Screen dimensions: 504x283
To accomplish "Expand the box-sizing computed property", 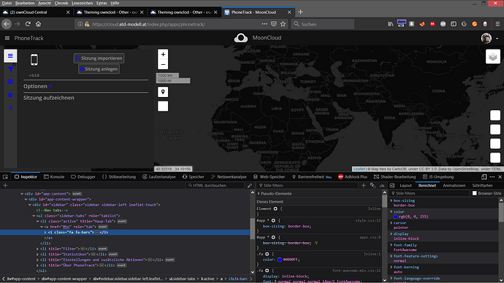I will 392,201.
